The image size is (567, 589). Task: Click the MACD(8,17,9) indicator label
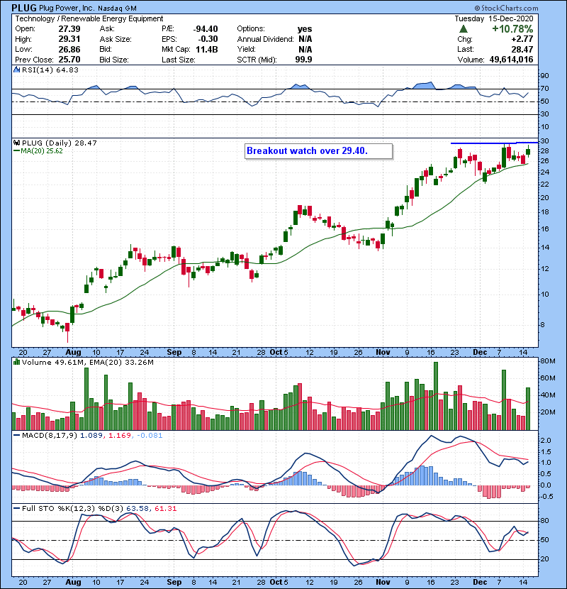(50, 436)
